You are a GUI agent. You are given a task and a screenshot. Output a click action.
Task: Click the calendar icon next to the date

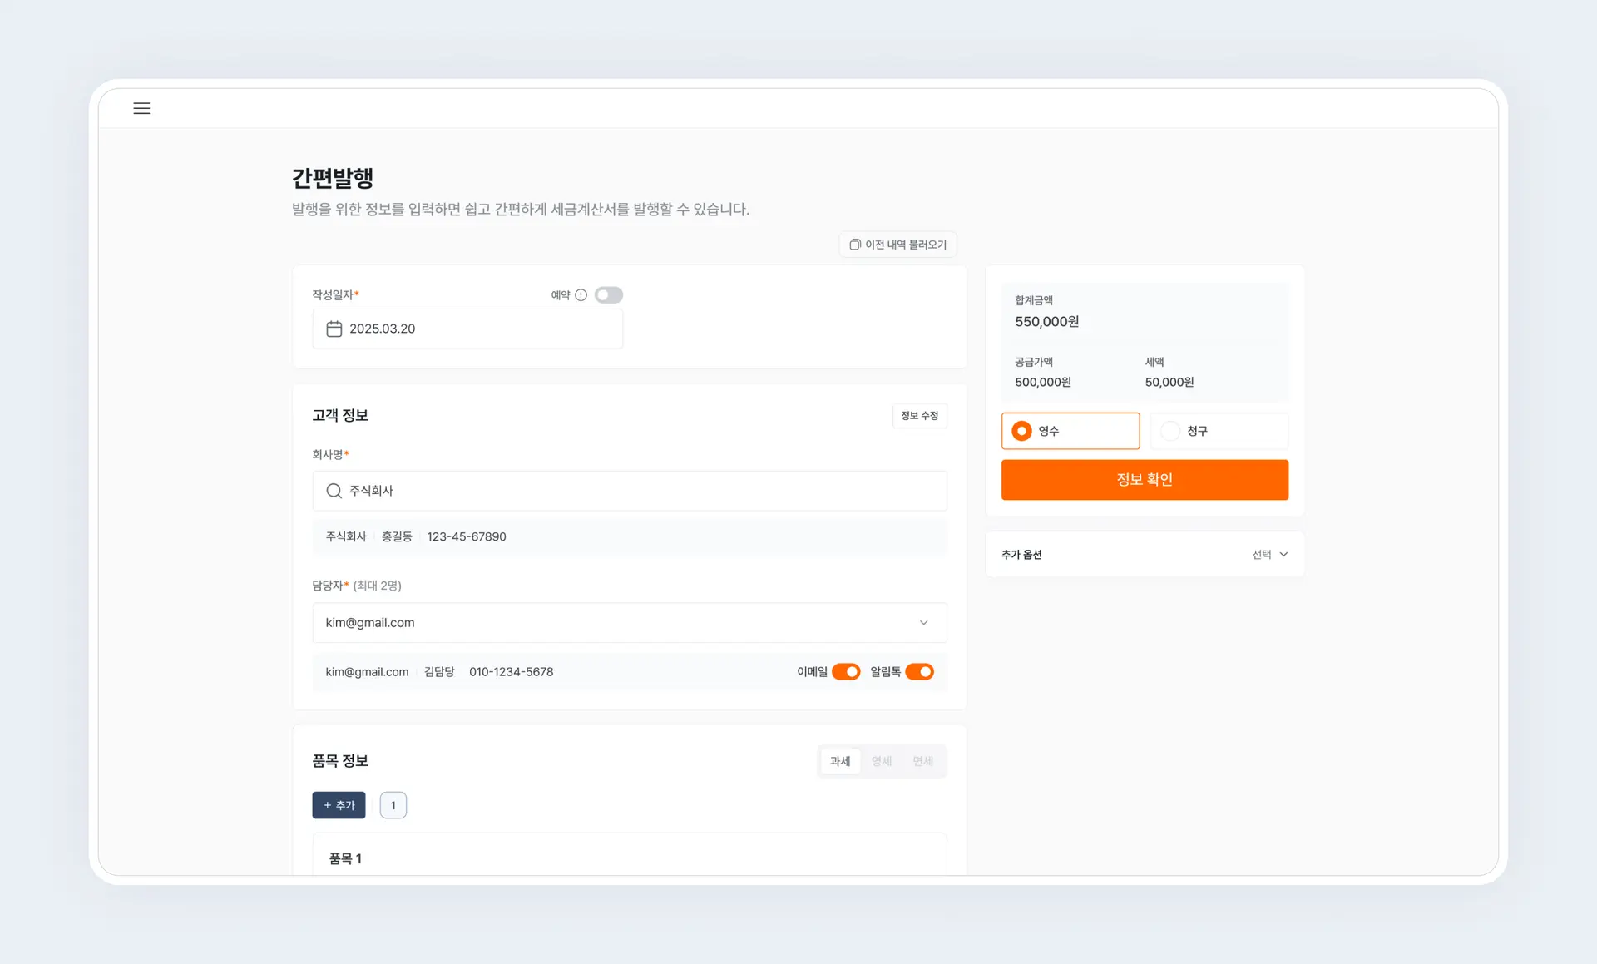[334, 329]
